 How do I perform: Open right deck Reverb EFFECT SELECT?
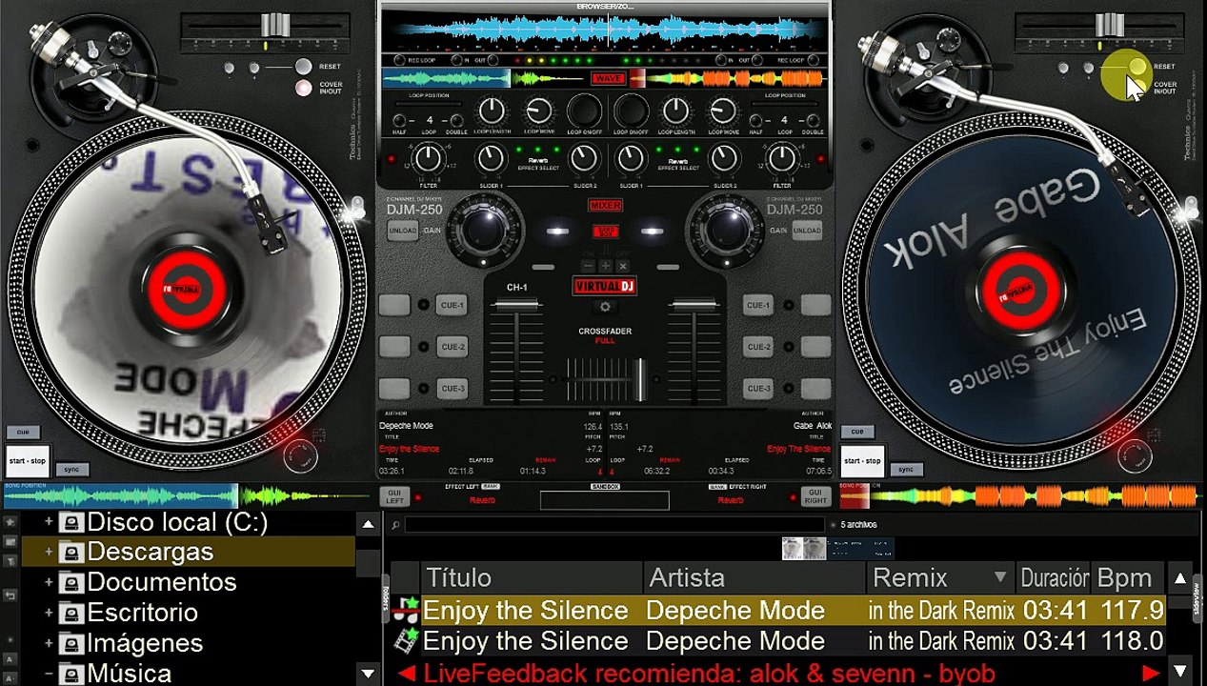pyautogui.click(x=678, y=164)
